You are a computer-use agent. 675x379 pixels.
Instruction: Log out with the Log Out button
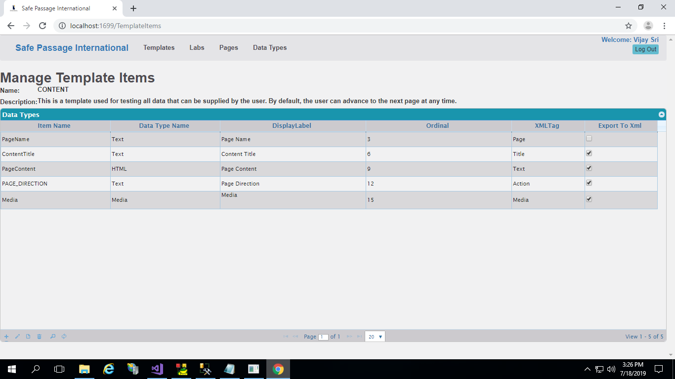645,49
